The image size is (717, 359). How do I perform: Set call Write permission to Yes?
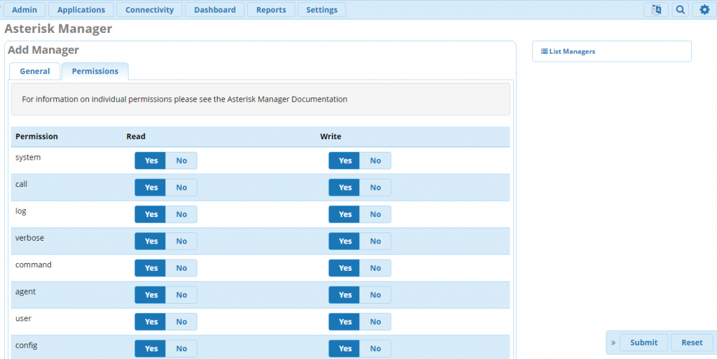[344, 188]
